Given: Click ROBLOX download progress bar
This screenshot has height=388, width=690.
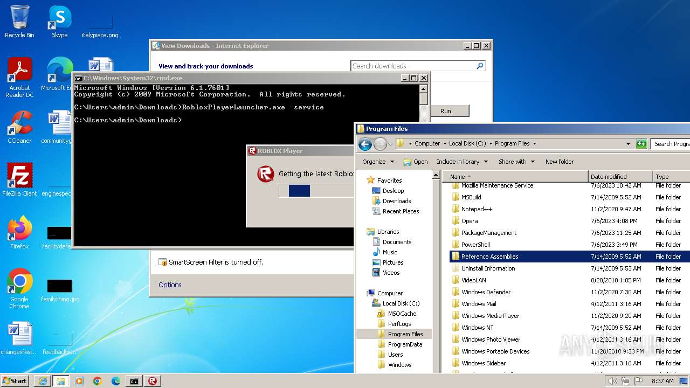Looking at the screenshot, I should [316, 191].
